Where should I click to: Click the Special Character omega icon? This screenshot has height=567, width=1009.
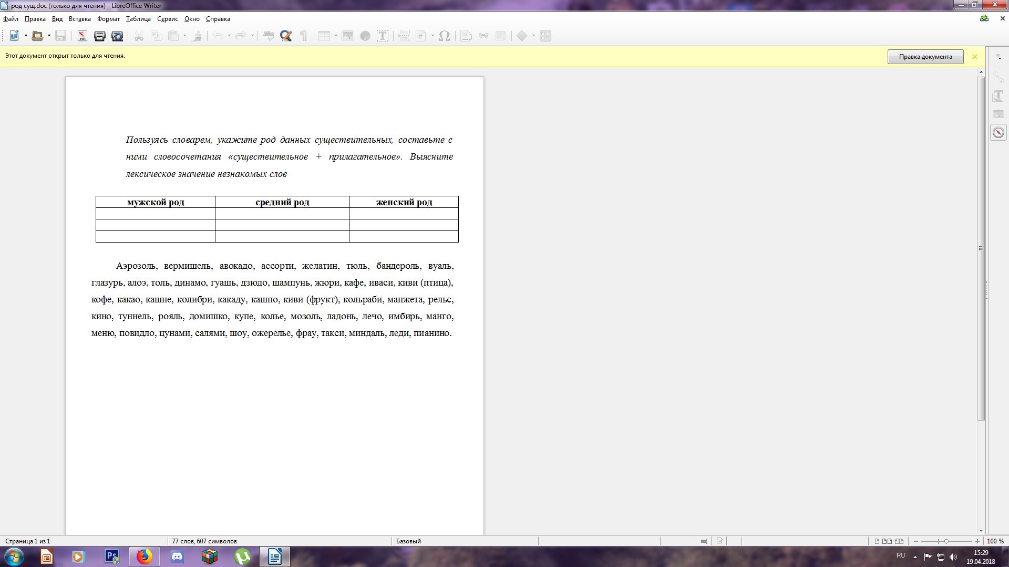[x=444, y=36]
